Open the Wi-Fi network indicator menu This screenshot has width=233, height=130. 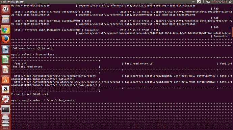pos(193,2)
